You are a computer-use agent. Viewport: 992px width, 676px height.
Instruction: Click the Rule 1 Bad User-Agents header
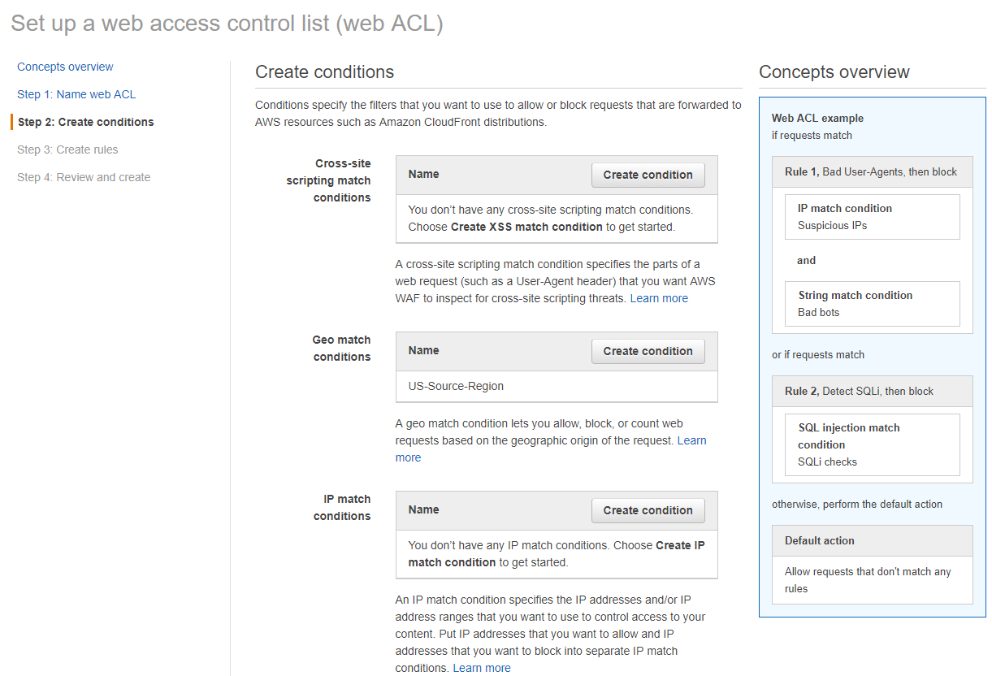872,171
